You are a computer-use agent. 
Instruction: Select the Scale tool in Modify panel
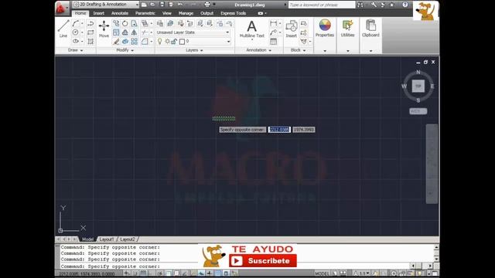tap(116, 32)
